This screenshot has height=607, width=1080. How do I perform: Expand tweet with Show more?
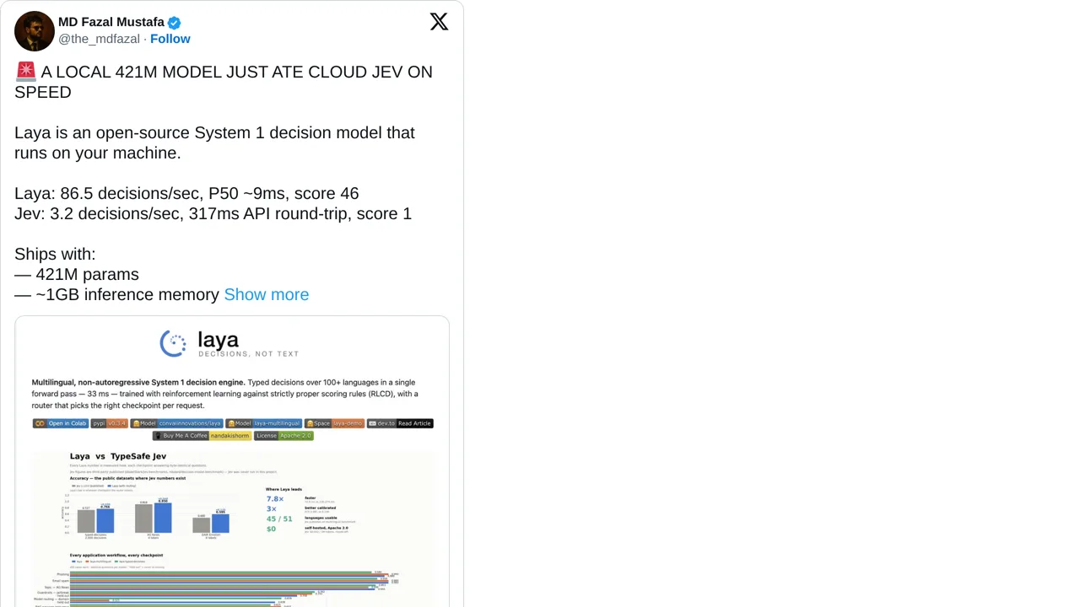click(267, 294)
